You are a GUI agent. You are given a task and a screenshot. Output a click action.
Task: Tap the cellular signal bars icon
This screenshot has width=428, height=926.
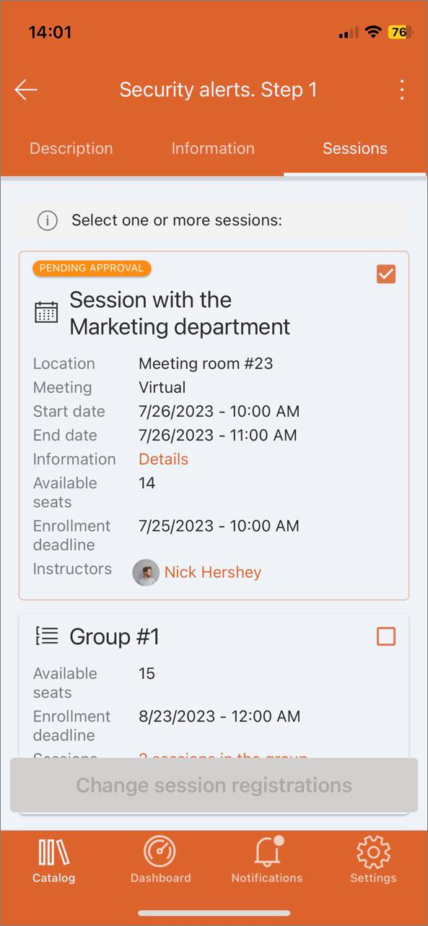[x=348, y=33]
